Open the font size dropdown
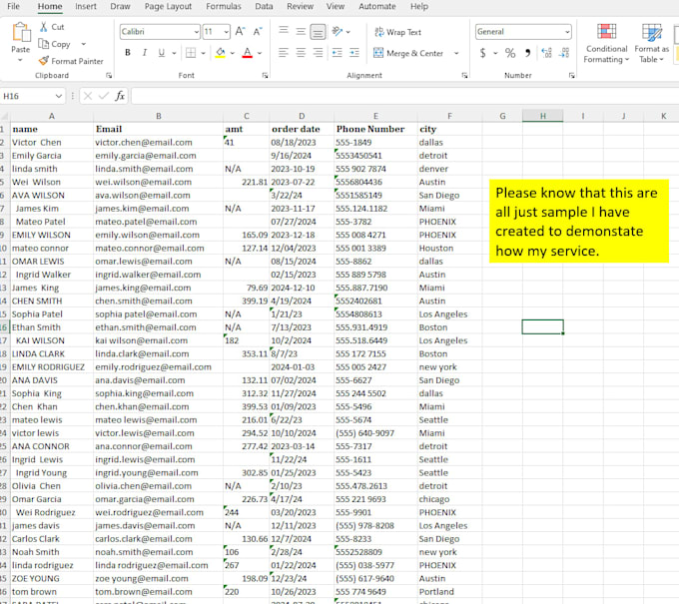The image size is (679, 604). click(226, 32)
